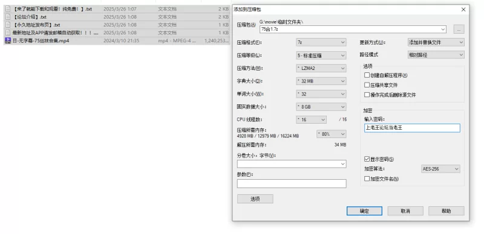Open the 压缩等级 dropdown showing 5 - 标准压缩
This screenshot has width=484, height=234.
click(x=321, y=55)
